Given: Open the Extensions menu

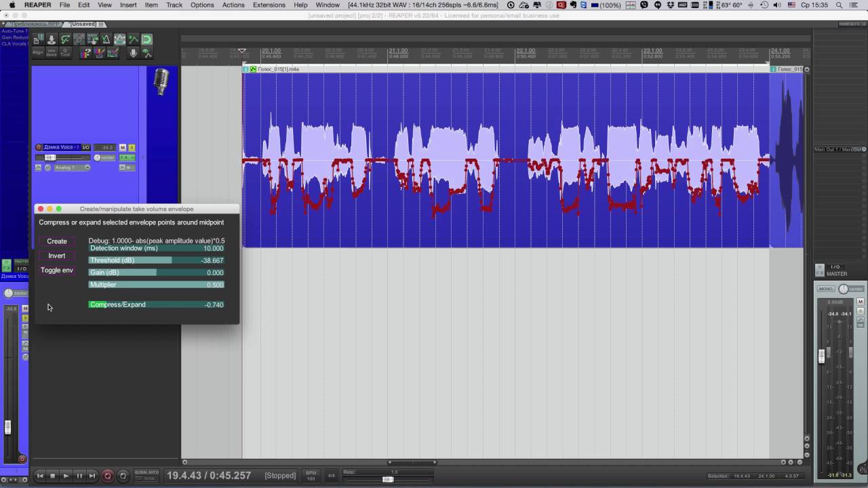Looking at the screenshot, I should (x=269, y=5).
